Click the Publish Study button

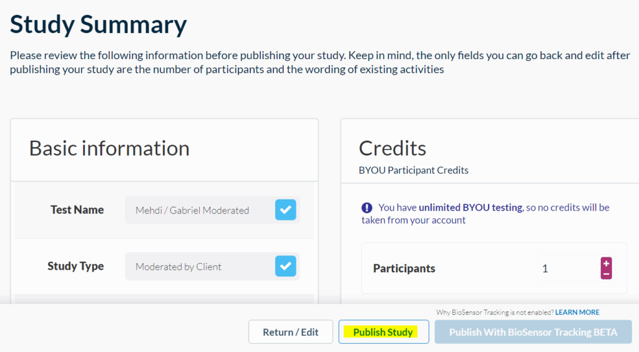(x=383, y=332)
